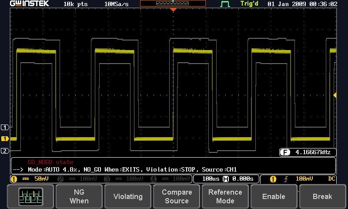Click the reference marker 1 on left edge

pyautogui.click(x=5, y=127)
